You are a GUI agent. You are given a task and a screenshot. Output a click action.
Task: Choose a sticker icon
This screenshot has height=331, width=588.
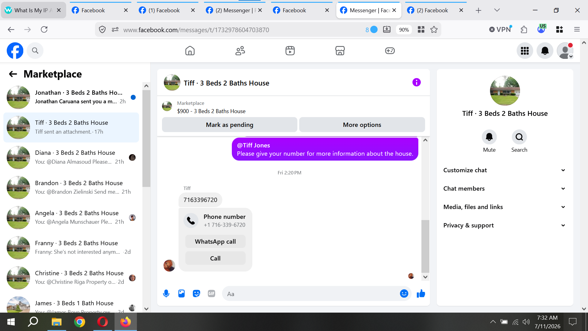click(196, 294)
